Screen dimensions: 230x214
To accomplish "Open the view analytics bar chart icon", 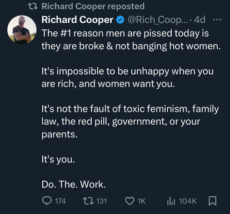I will (171, 201).
